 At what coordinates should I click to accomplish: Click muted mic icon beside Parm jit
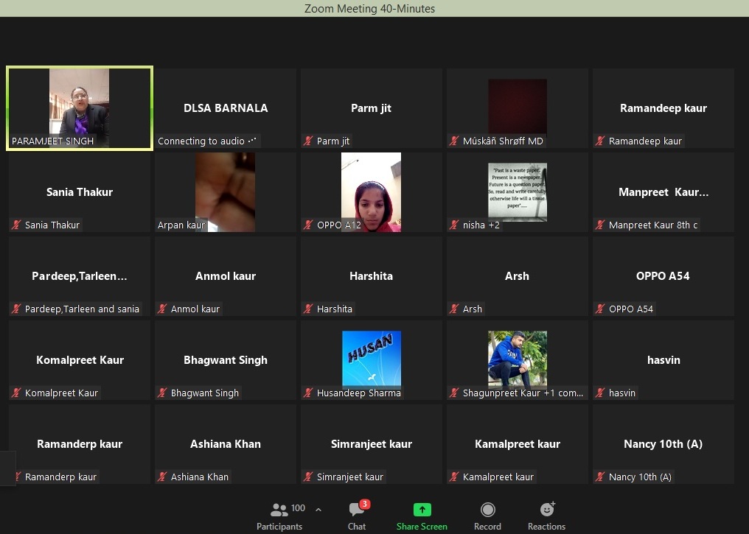309,141
